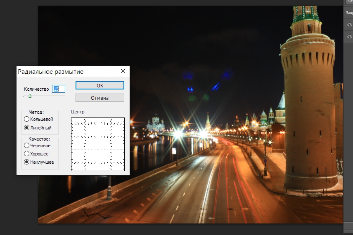
Task: Click the middle of the Центр blur grid
Action: 98,144
